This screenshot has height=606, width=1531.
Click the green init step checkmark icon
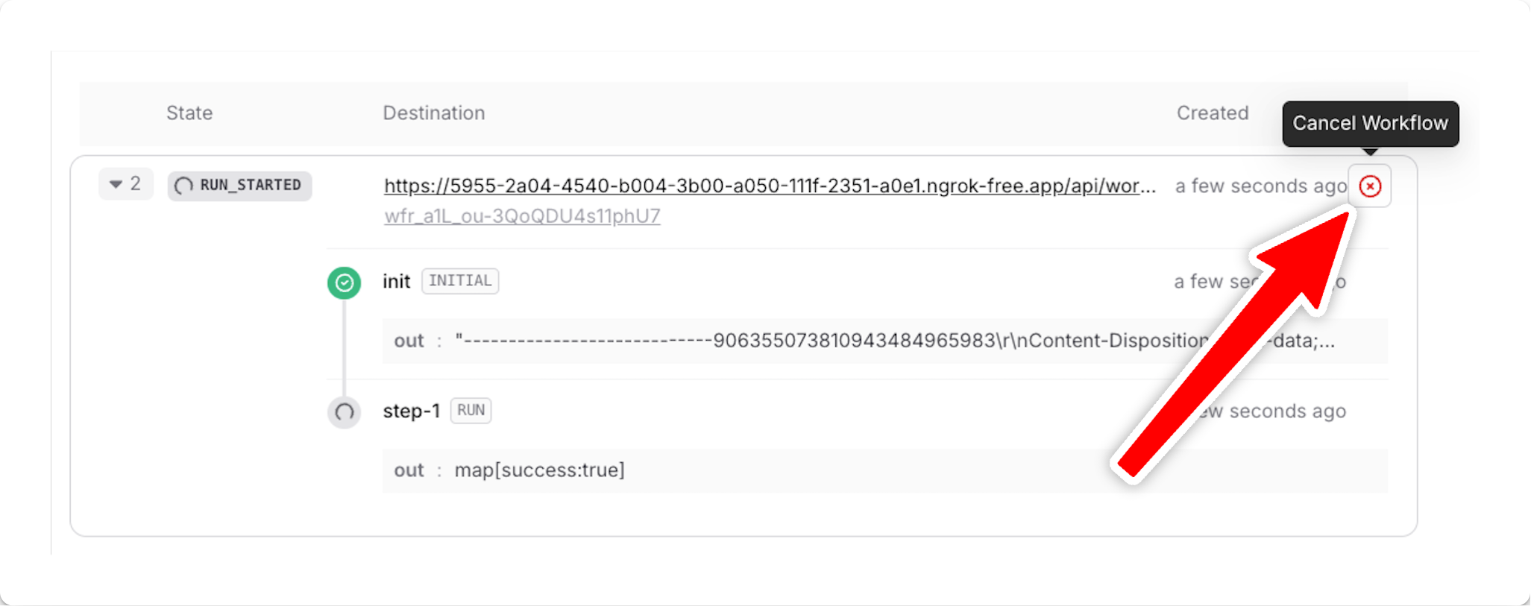344,283
